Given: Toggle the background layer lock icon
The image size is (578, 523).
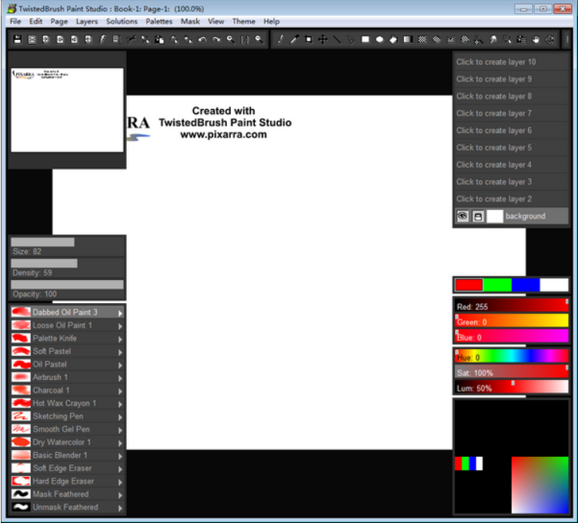Looking at the screenshot, I should pyautogui.click(x=478, y=217).
